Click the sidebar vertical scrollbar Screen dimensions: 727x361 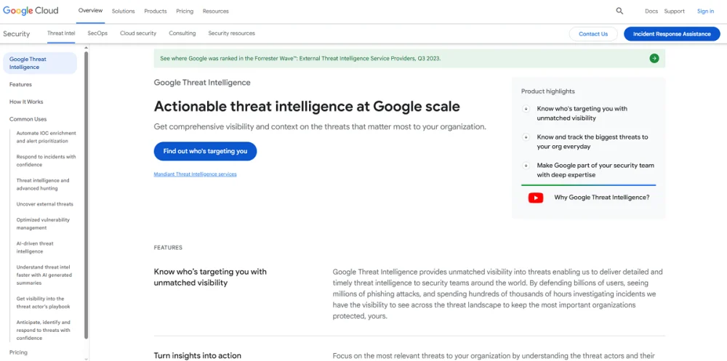87,195
